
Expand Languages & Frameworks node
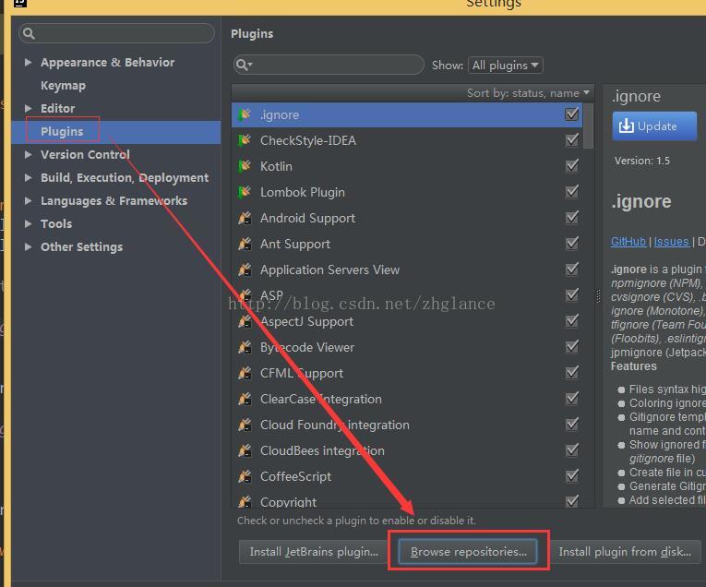pyautogui.click(x=28, y=200)
